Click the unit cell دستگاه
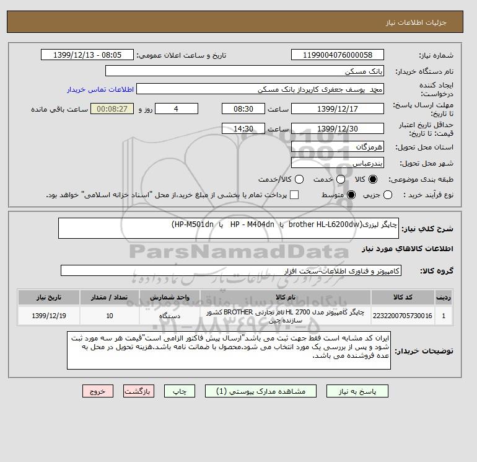This screenshot has height=462, width=477. pos(170,316)
